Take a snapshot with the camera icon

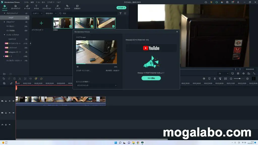pyautogui.click(x=238, y=74)
